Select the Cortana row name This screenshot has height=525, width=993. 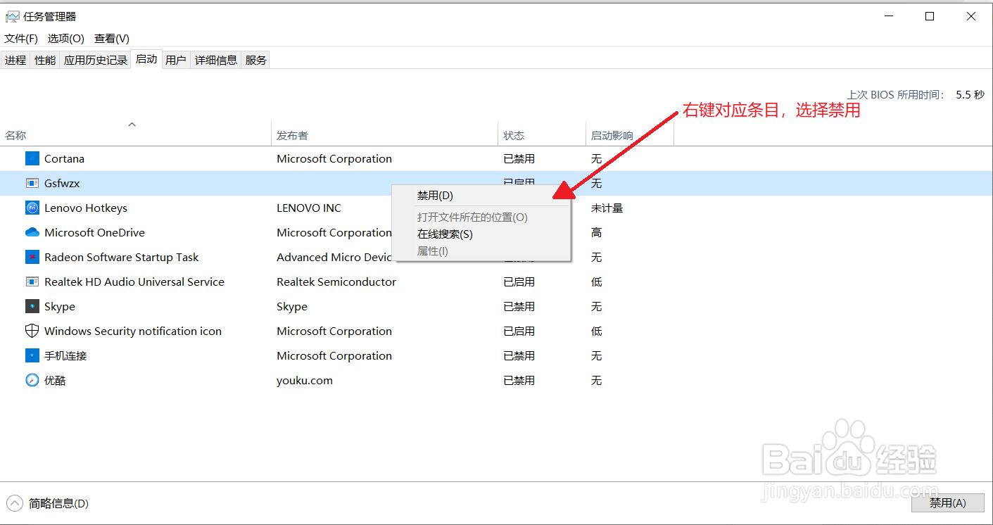pyautogui.click(x=64, y=158)
